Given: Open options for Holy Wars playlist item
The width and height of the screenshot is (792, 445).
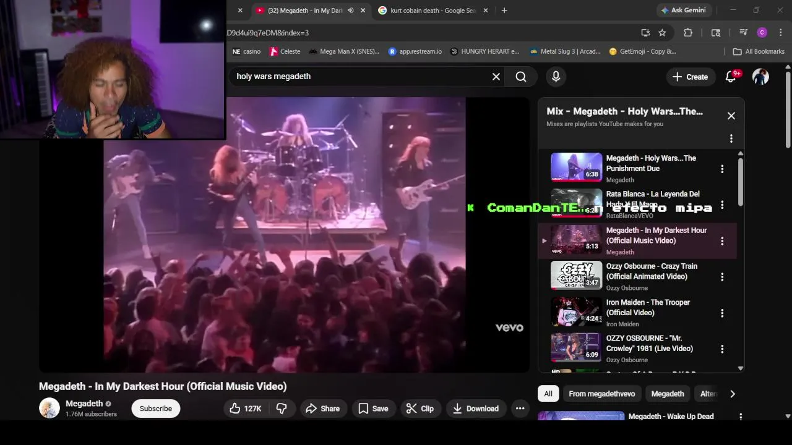Looking at the screenshot, I should (x=721, y=169).
